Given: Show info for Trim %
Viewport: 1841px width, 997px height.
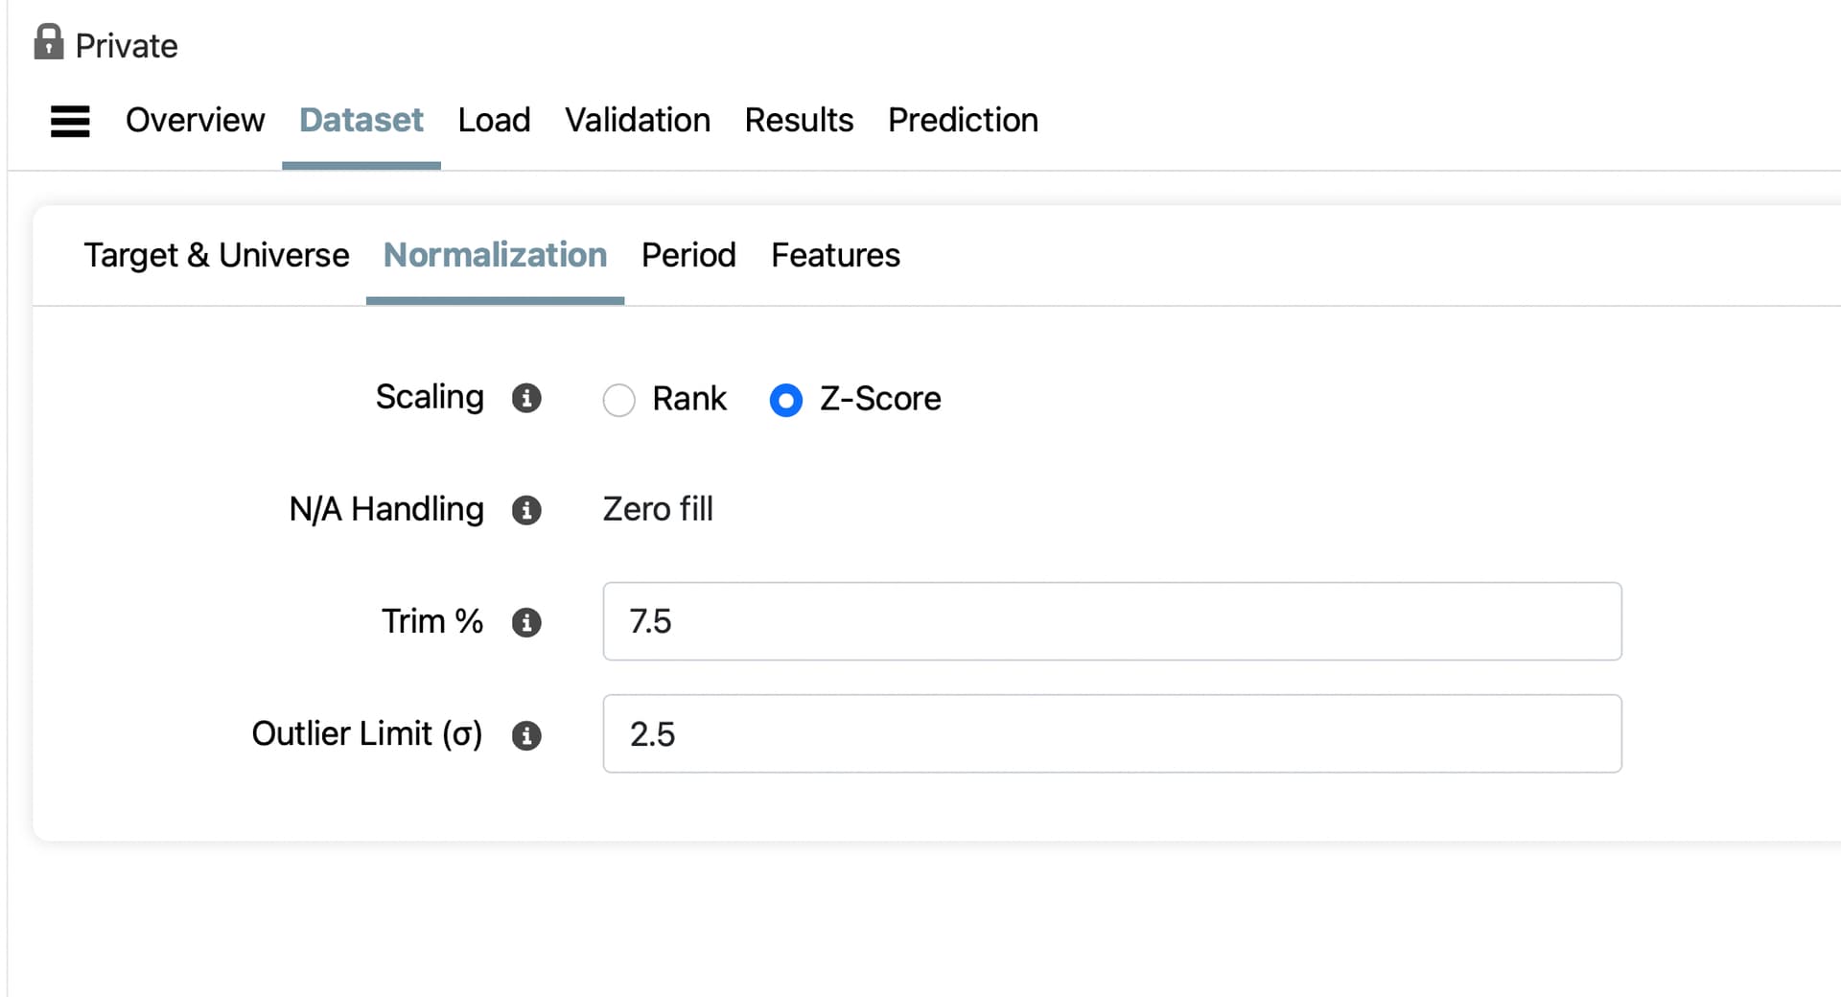Looking at the screenshot, I should pyautogui.click(x=526, y=622).
